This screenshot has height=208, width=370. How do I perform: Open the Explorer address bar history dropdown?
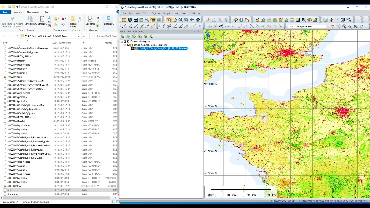tap(78, 36)
